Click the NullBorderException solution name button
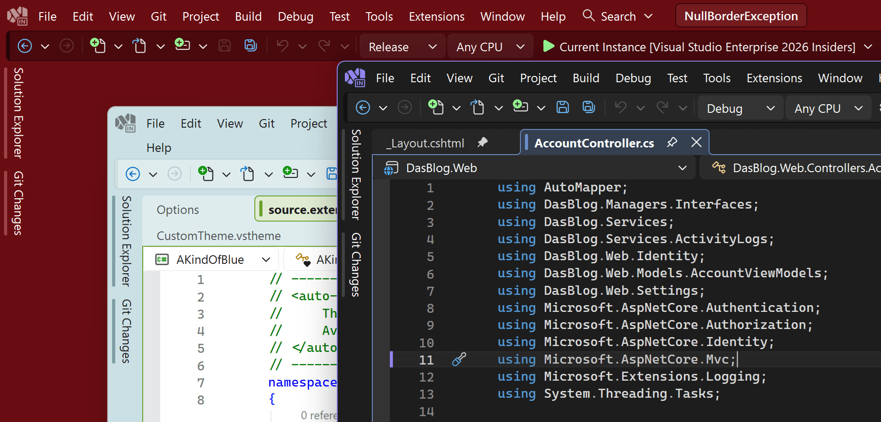Image resolution: width=881 pixels, height=422 pixels. click(741, 16)
